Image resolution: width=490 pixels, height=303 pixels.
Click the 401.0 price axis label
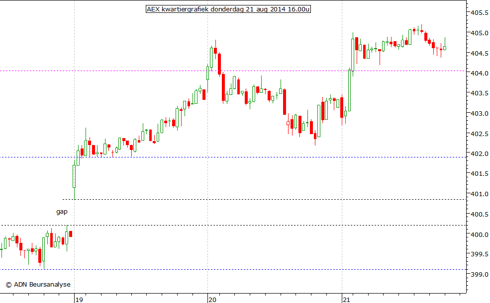(x=480, y=194)
